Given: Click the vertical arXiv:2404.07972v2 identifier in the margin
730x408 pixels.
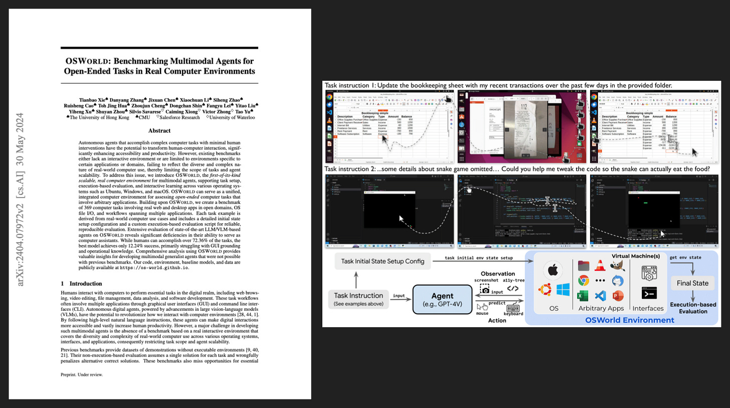Looking at the screenshot, I should (x=21, y=199).
